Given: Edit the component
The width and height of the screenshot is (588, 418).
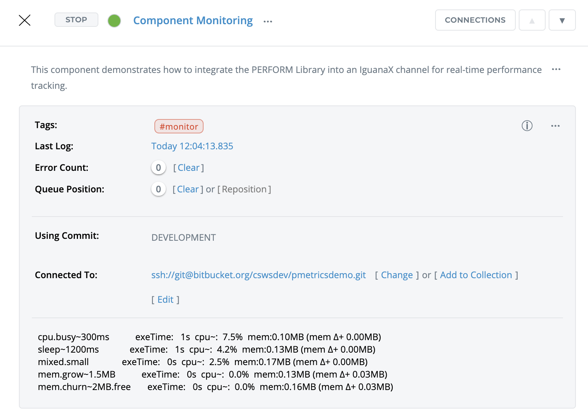Looking at the screenshot, I should coord(165,300).
